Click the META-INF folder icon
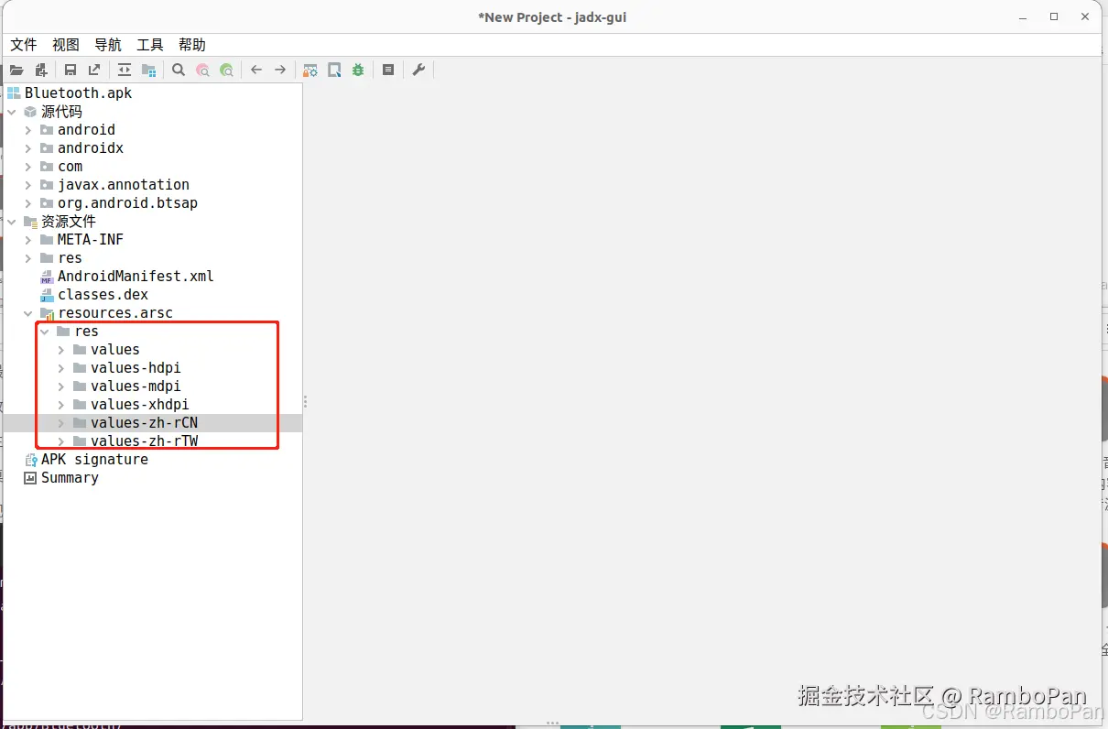 [x=47, y=240]
